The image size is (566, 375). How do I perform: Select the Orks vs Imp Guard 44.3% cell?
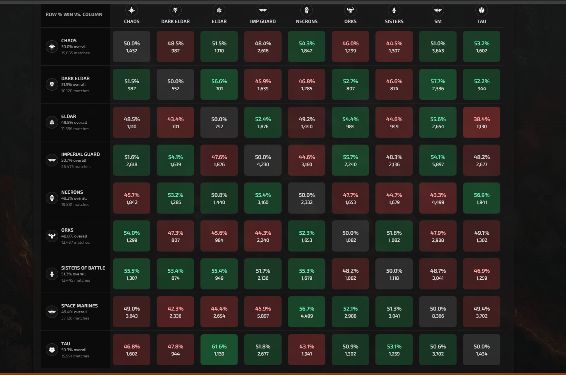[x=263, y=236]
